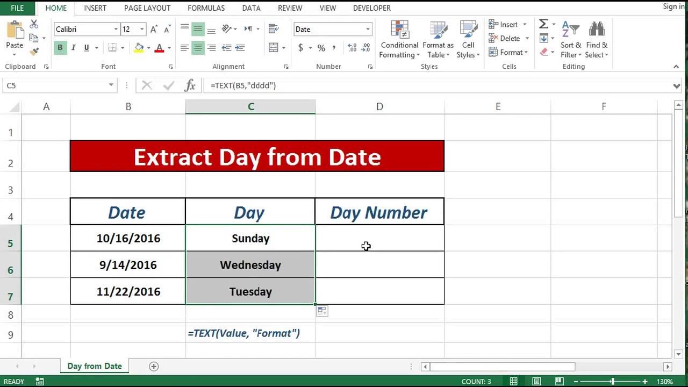Switch to Page Layout view in status bar
688x387 pixels.
536,382
